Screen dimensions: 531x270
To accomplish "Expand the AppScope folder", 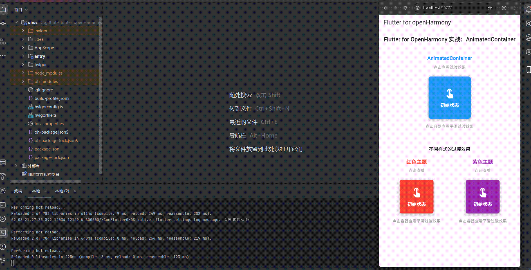I will click(23, 48).
